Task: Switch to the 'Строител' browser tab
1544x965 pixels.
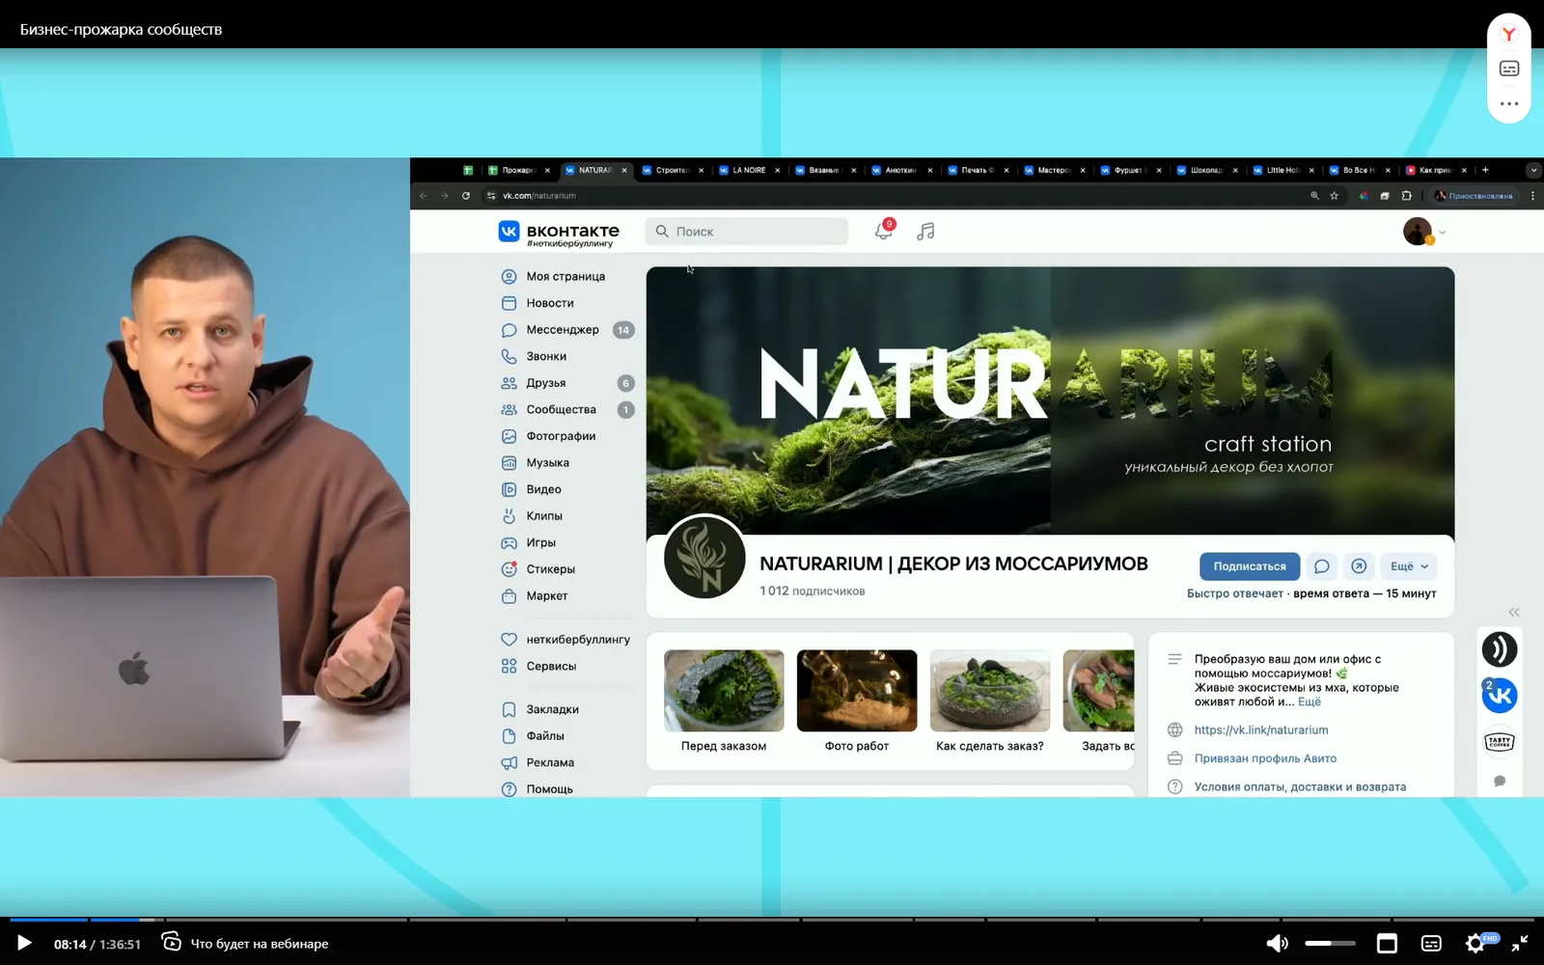Action: coord(673,170)
